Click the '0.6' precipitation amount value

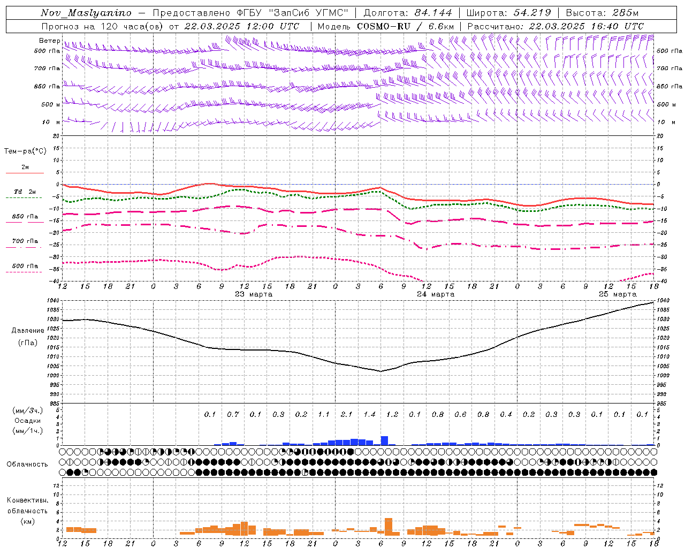pyautogui.click(x=460, y=414)
